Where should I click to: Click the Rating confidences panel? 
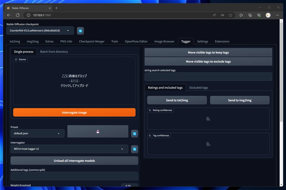(208, 119)
